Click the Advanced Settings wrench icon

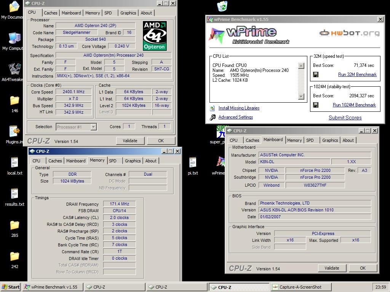pos(213,117)
